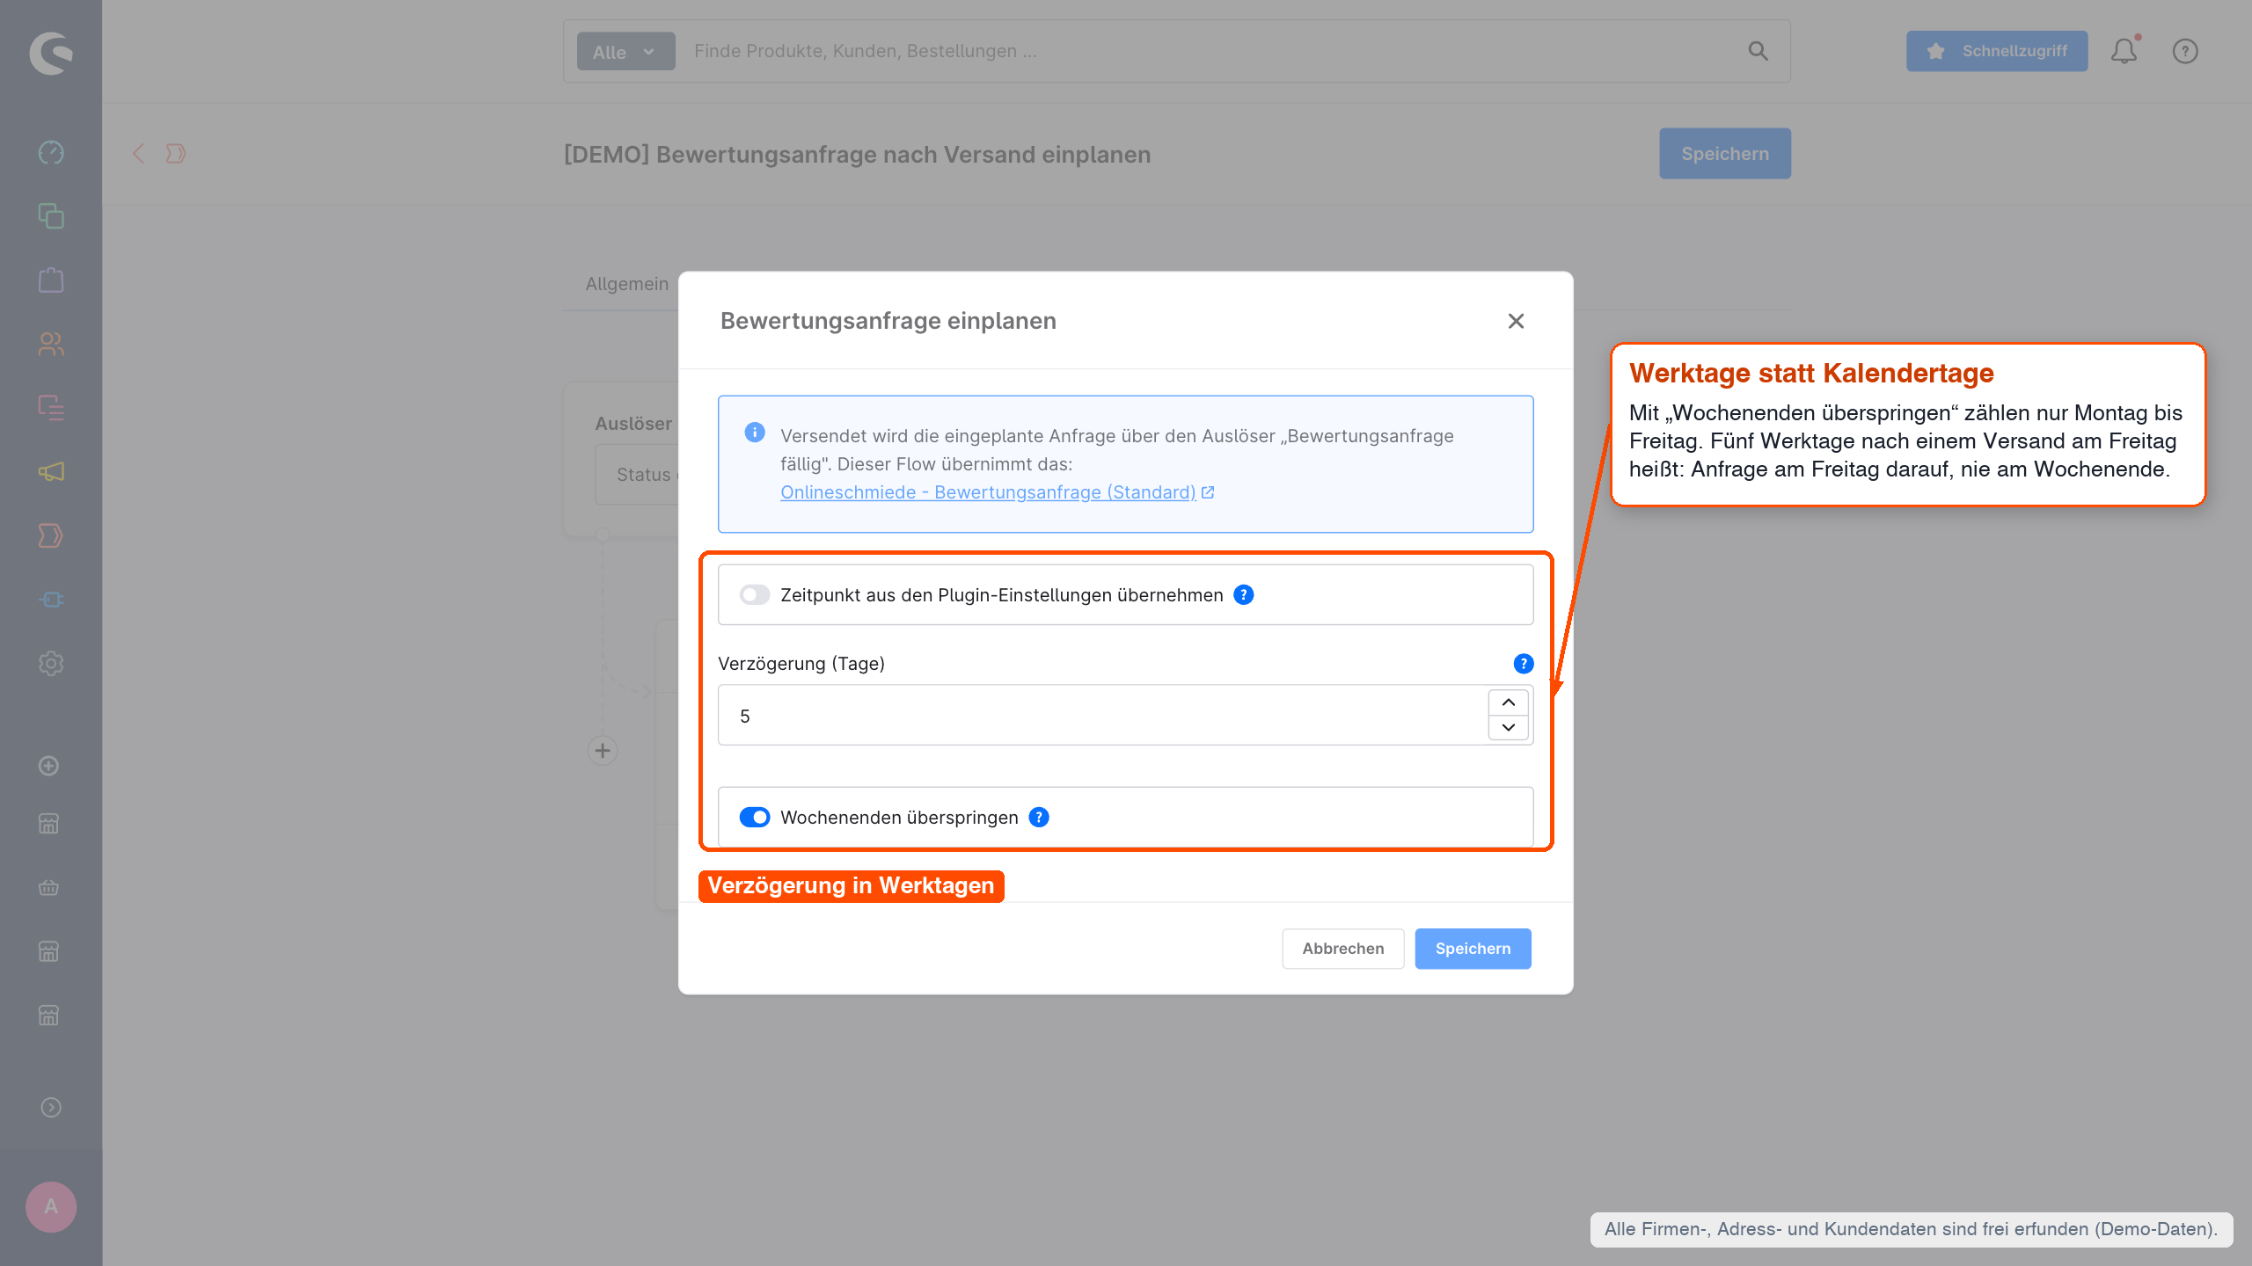The width and height of the screenshot is (2252, 1266).
Task: Open the Marketing megaphone sidebar icon
Action: click(51, 472)
